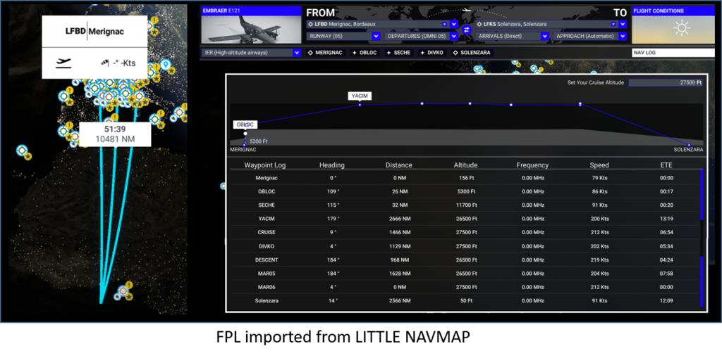Click the swap departure and arrival button

pos(467,30)
